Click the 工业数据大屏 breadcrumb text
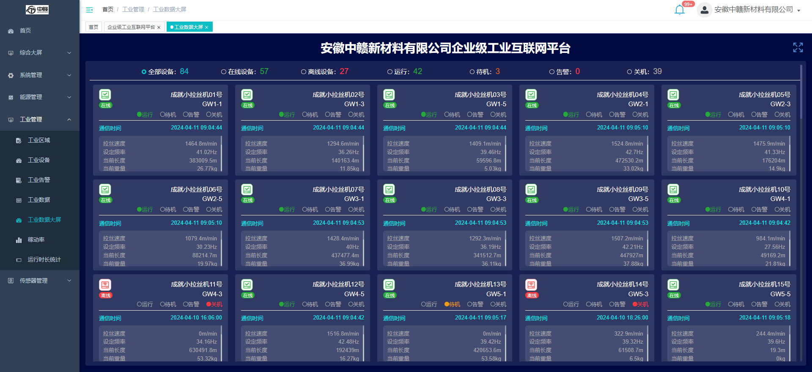812x372 pixels. [x=170, y=9]
